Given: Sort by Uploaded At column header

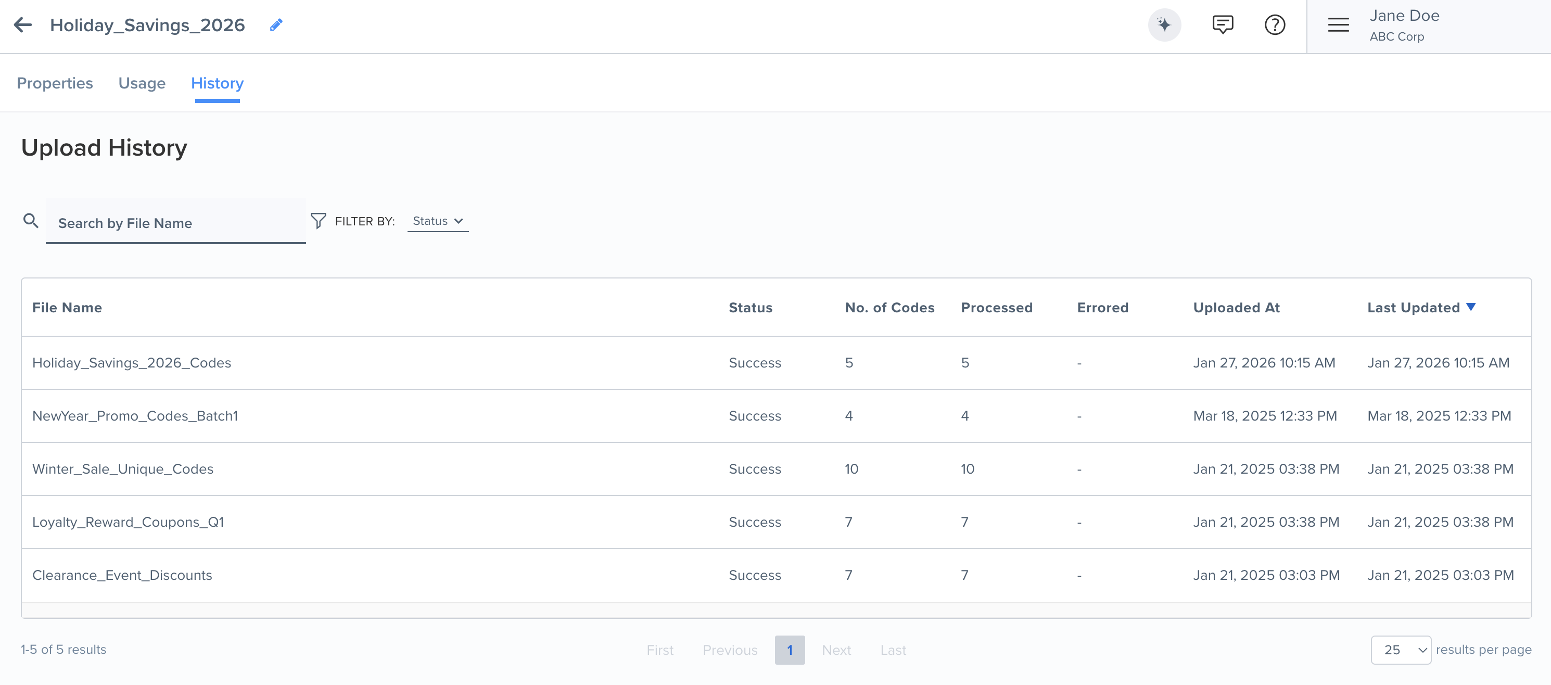Looking at the screenshot, I should [1236, 308].
